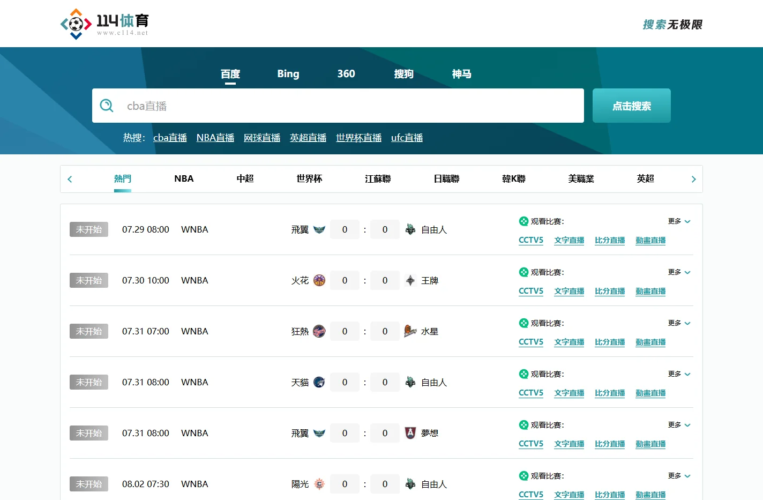Open the 江蘇聯 league tab
This screenshot has width=763, height=500.
click(378, 178)
